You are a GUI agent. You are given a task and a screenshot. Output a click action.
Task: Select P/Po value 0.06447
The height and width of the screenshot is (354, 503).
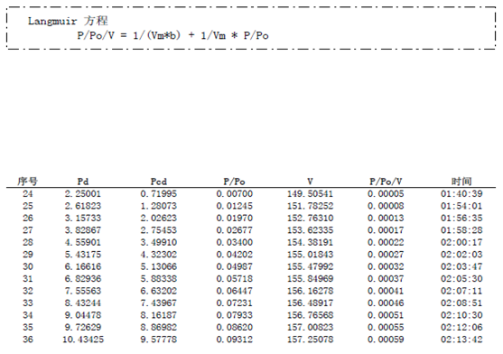pyautogui.click(x=234, y=291)
